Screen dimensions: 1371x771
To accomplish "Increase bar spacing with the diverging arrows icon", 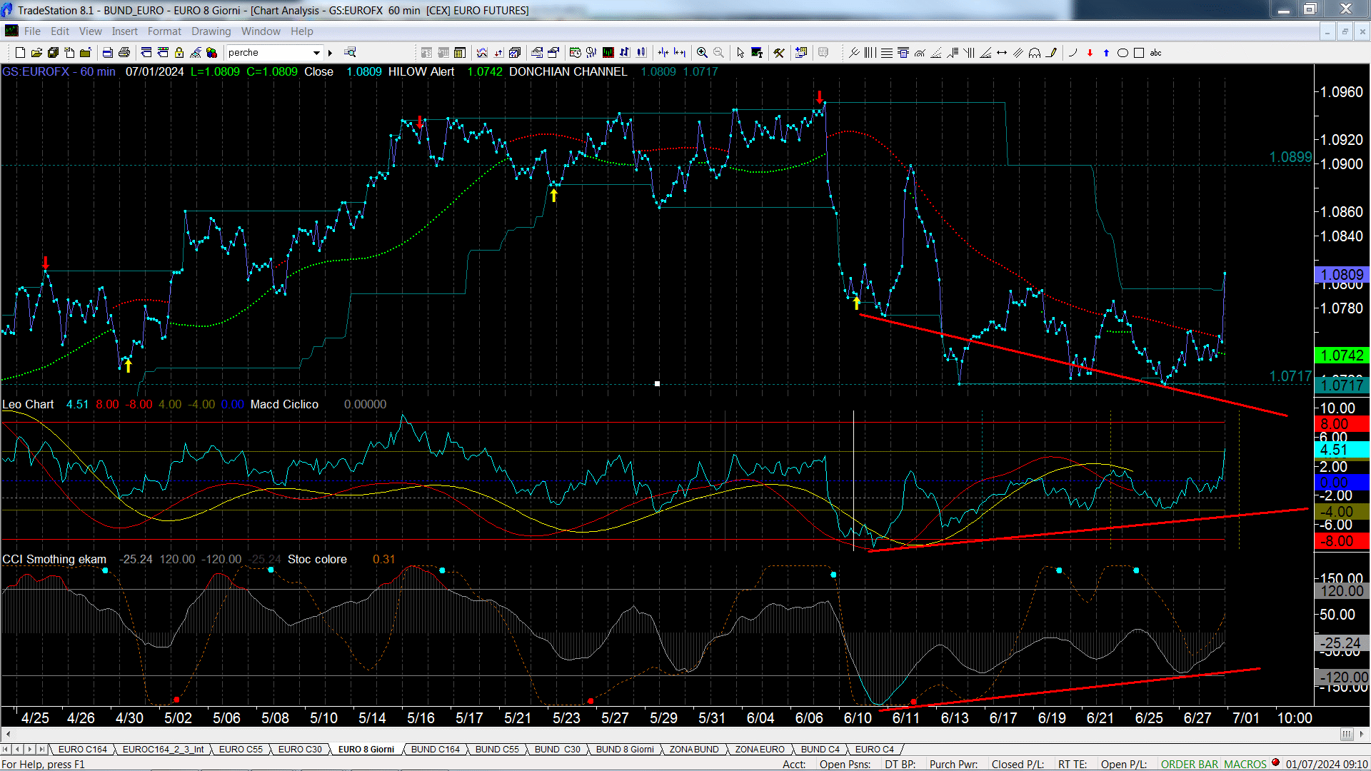I will pos(679,53).
